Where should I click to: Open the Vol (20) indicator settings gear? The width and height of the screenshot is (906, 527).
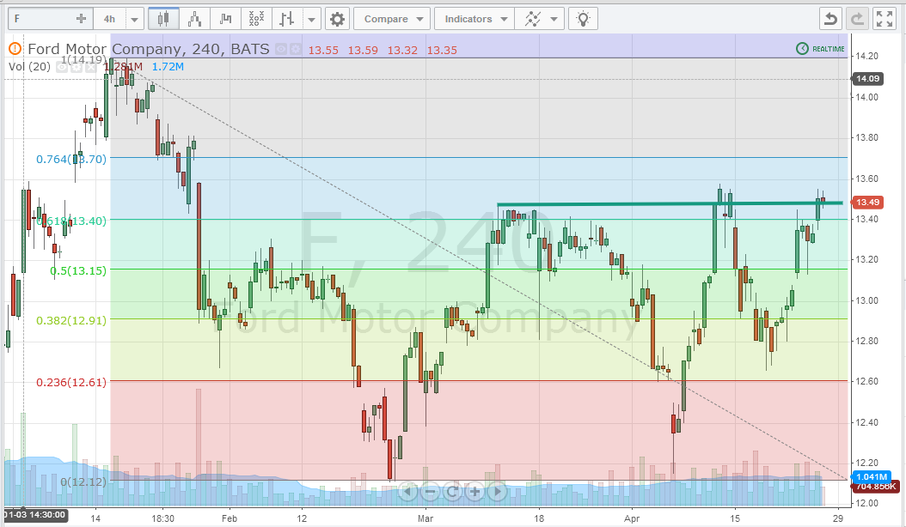(x=77, y=67)
